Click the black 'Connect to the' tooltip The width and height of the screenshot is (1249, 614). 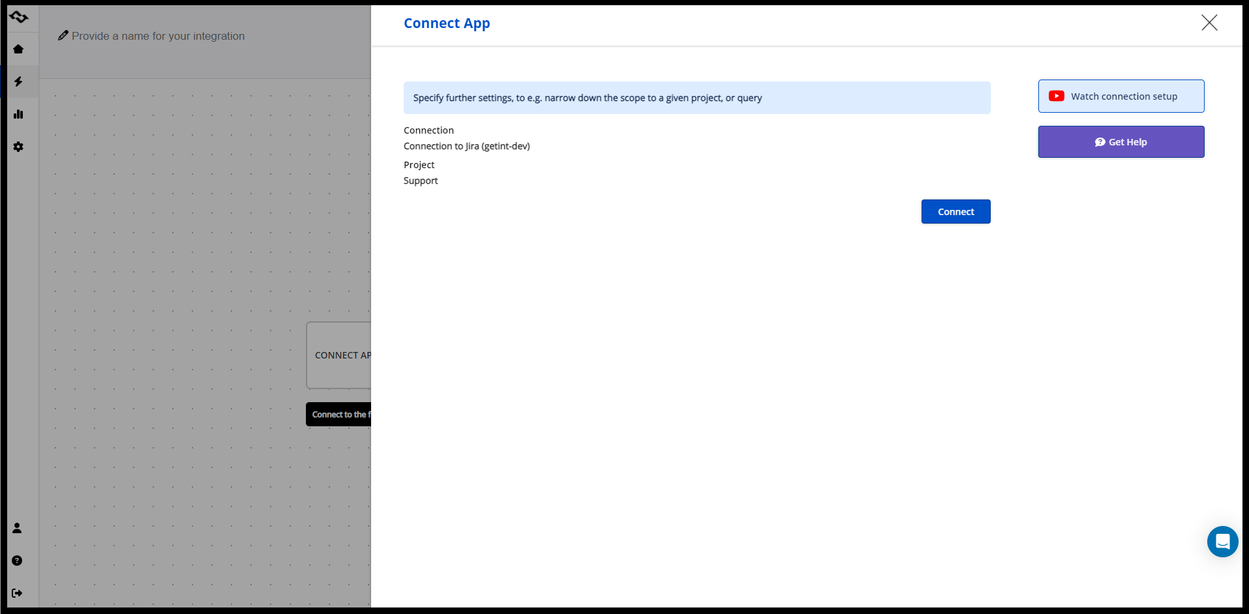pos(339,415)
